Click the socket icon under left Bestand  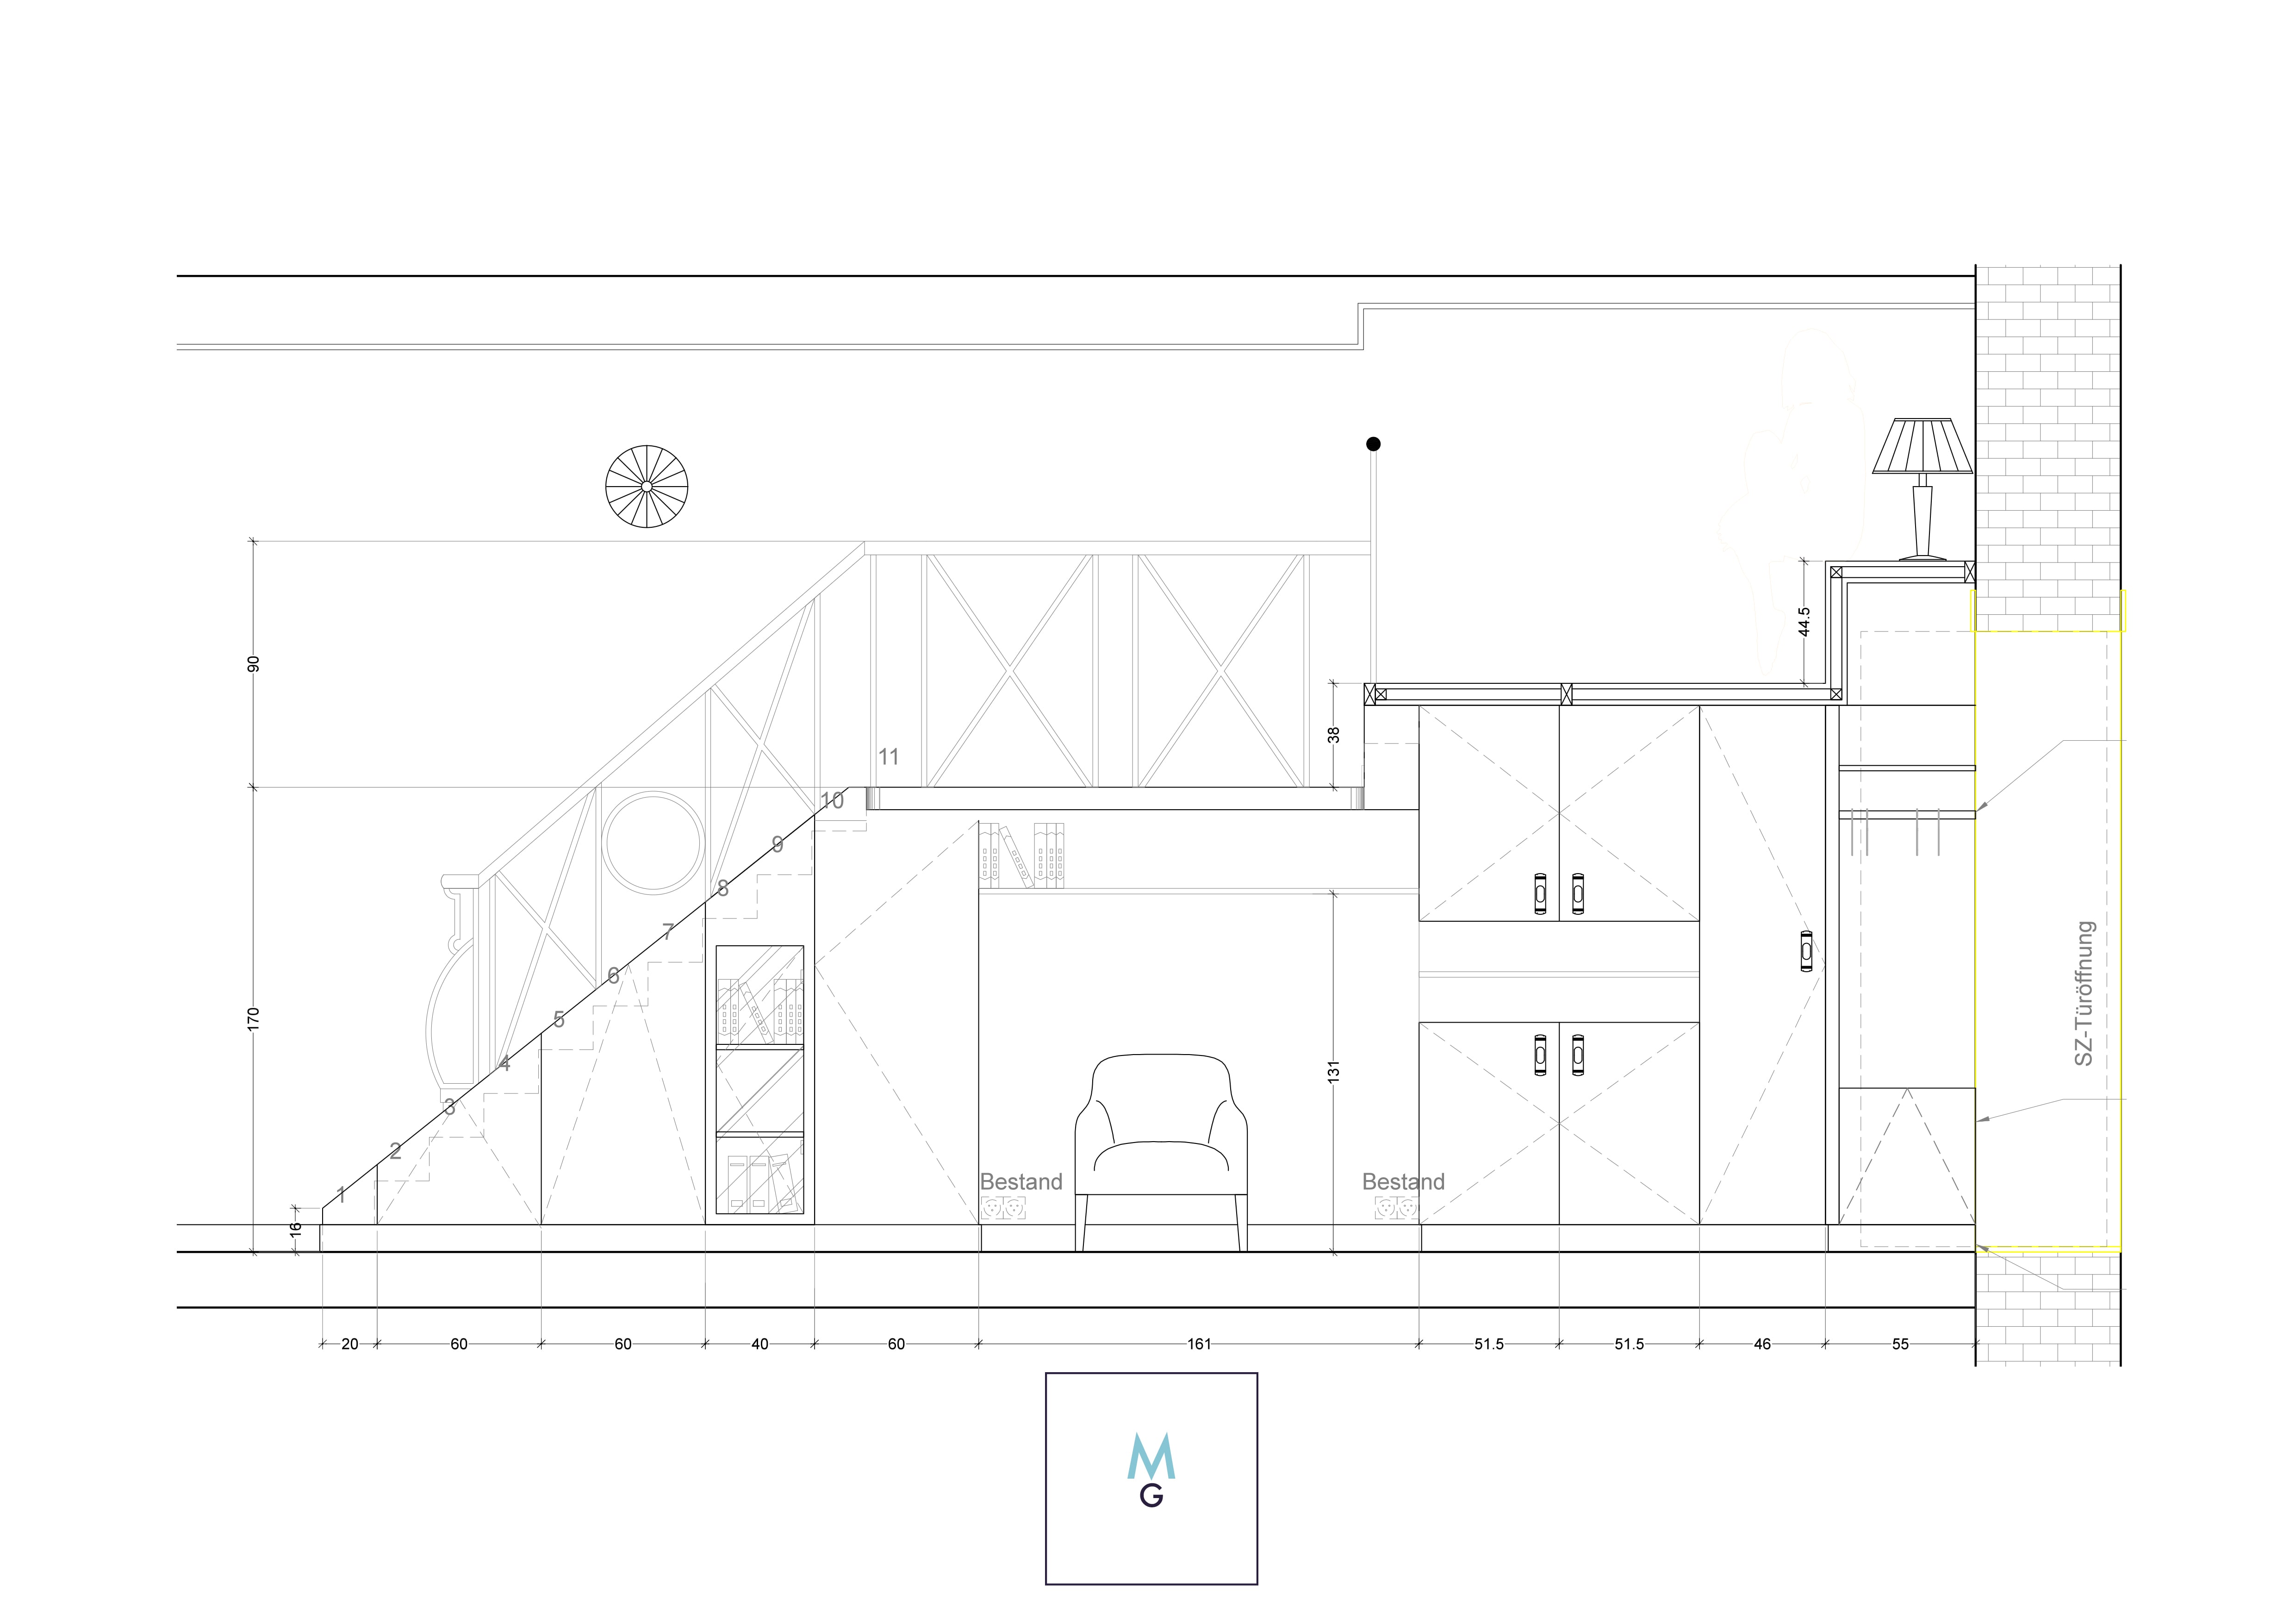tap(1003, 1208)
